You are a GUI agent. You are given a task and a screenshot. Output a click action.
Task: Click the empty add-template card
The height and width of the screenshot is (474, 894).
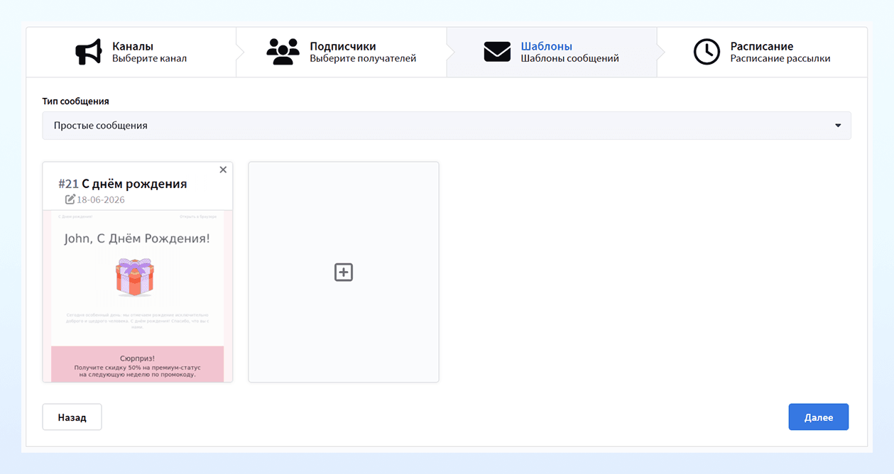344,272
